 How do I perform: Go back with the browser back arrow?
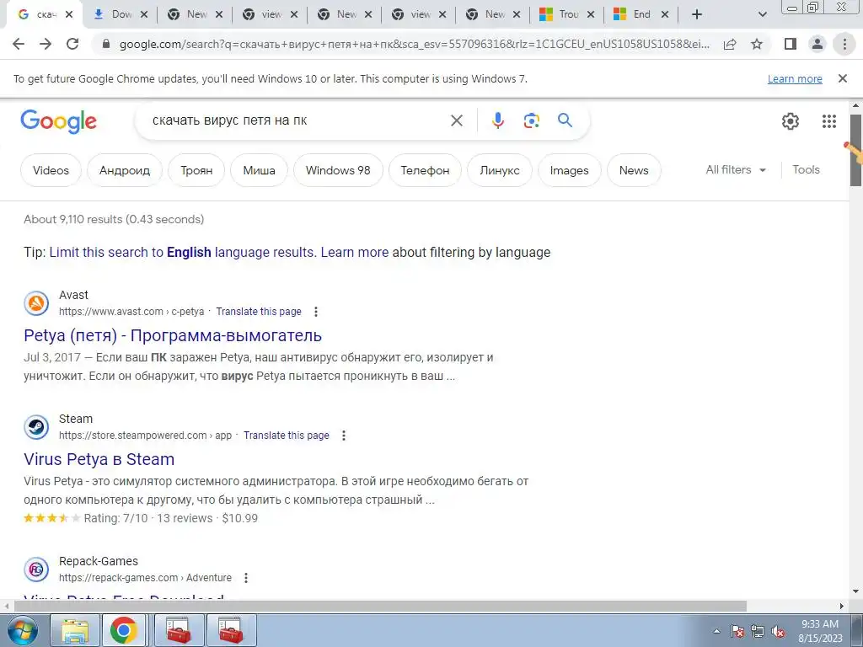19,44
